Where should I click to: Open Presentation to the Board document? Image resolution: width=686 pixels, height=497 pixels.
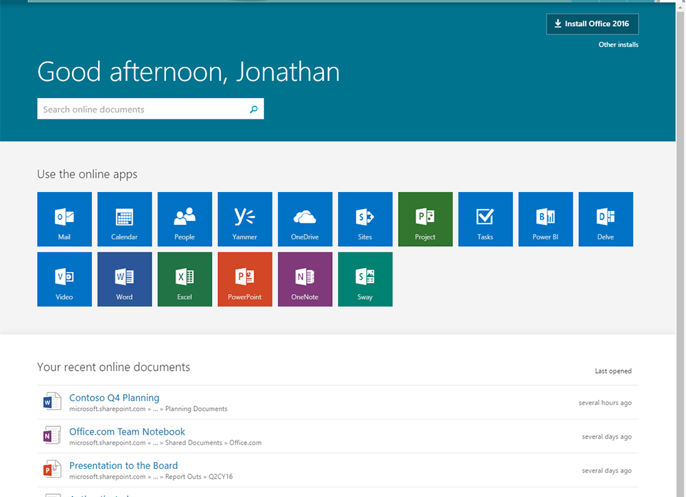(123, 465)
